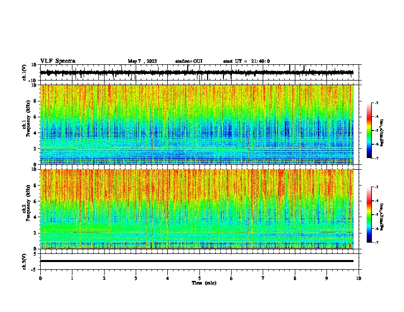Click the ch.2 spectrogram panel
The height and width of the screenshot is (312, 404).
(x=197, y=209)
